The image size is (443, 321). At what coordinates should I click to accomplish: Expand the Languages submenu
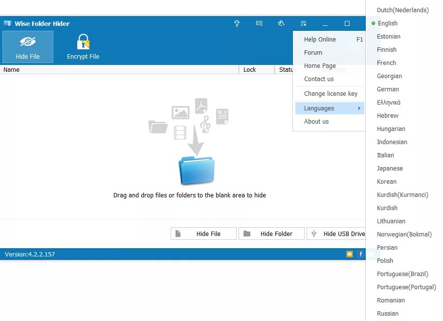click(x=330, y=108)
